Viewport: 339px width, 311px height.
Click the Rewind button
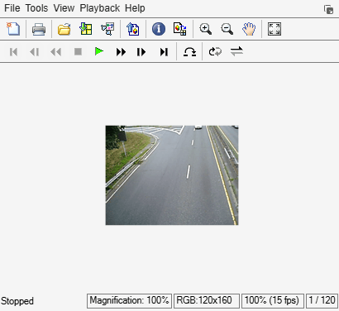click(x=56, y=52)
